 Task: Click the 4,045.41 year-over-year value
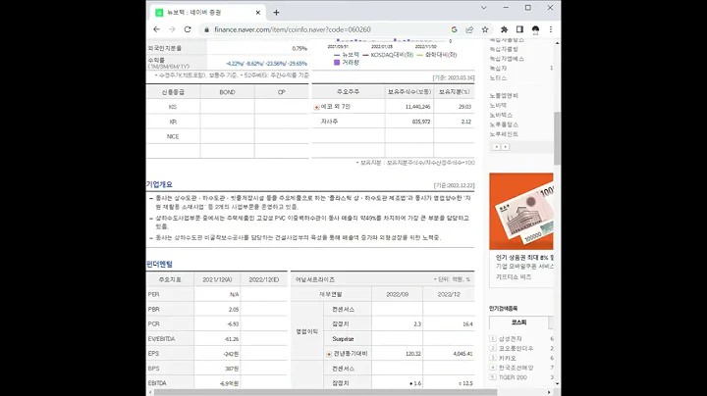tap(463, 354)
